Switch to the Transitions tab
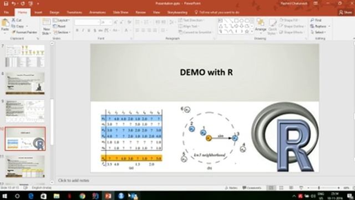Image resolution: width=355 pixels, height=200 pixels. click(74, 12)
